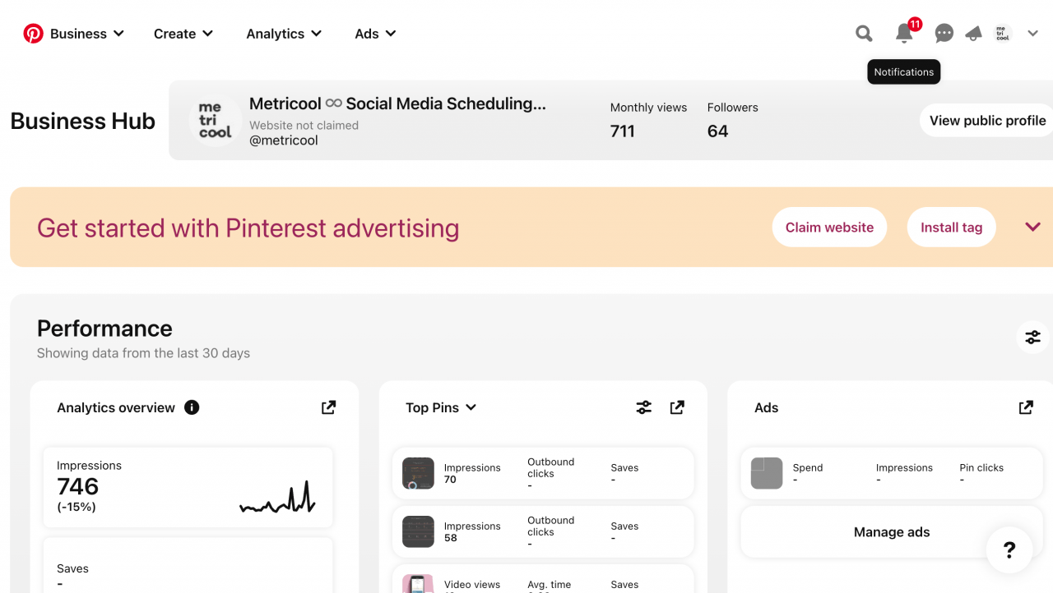This screenshot has height=593, width=1053.
Task: Click the Analytics overview info icon
Action: point(192,407)
